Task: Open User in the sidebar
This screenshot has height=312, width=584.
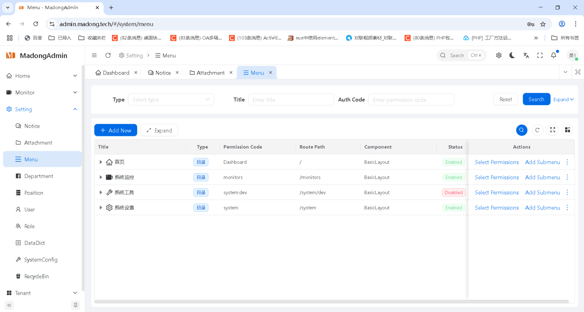Action: pos(42,210)
